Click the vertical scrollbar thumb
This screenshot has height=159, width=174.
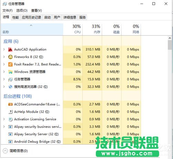pyautogui.click(x=170, y=45)
